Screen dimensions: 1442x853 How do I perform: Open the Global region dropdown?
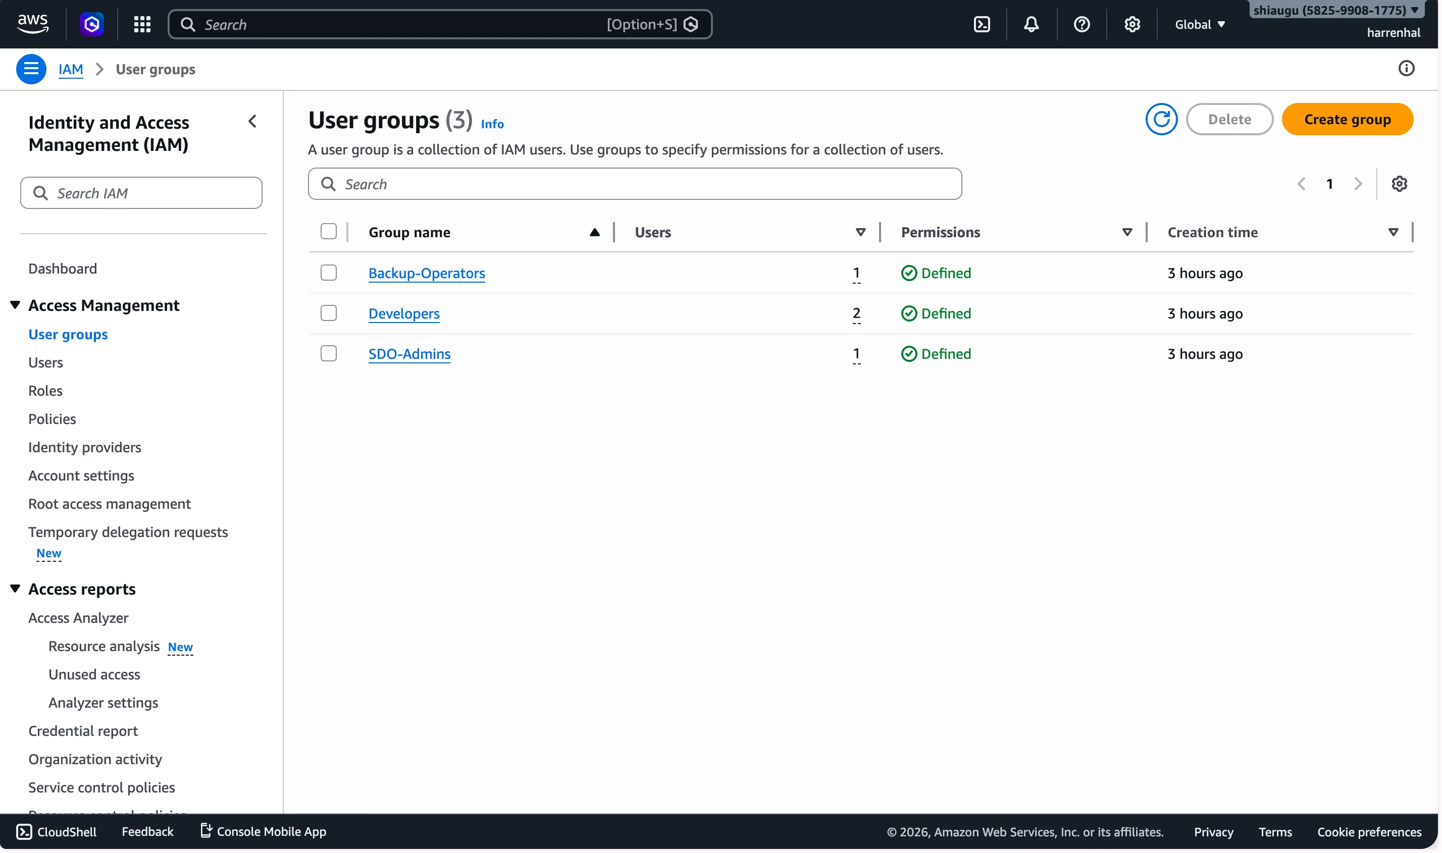tap(1200, 24)
